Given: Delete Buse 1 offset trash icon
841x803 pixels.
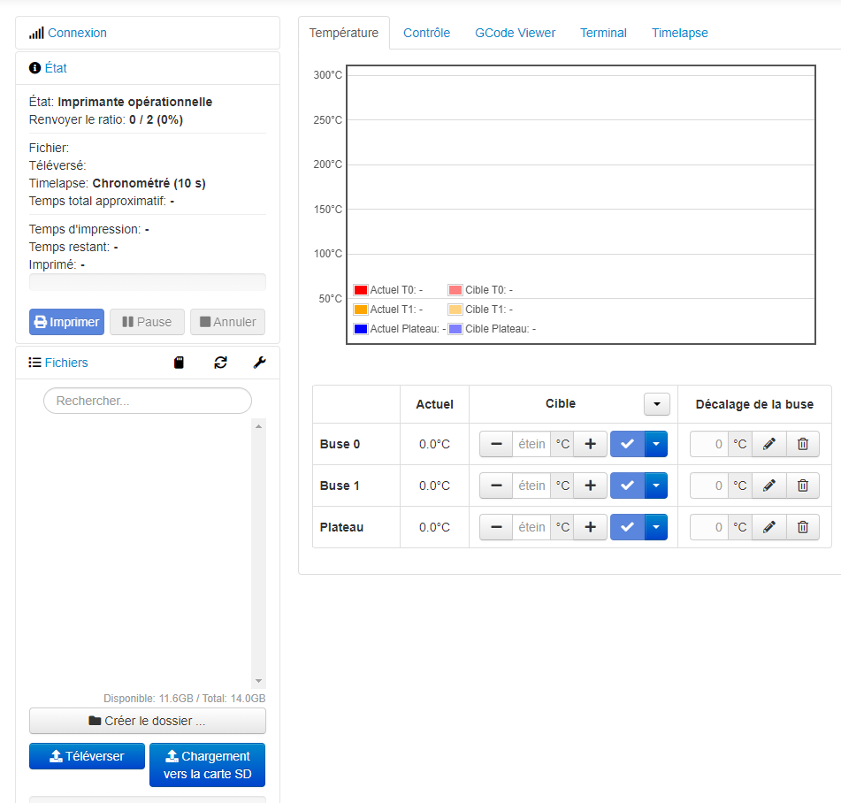Looking at the screenshot, I should [803, 486].
